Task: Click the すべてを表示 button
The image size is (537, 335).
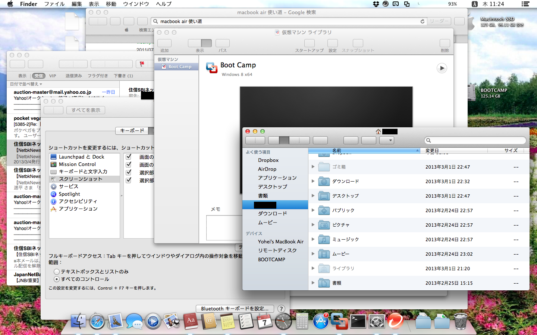Action: point(86,110)
